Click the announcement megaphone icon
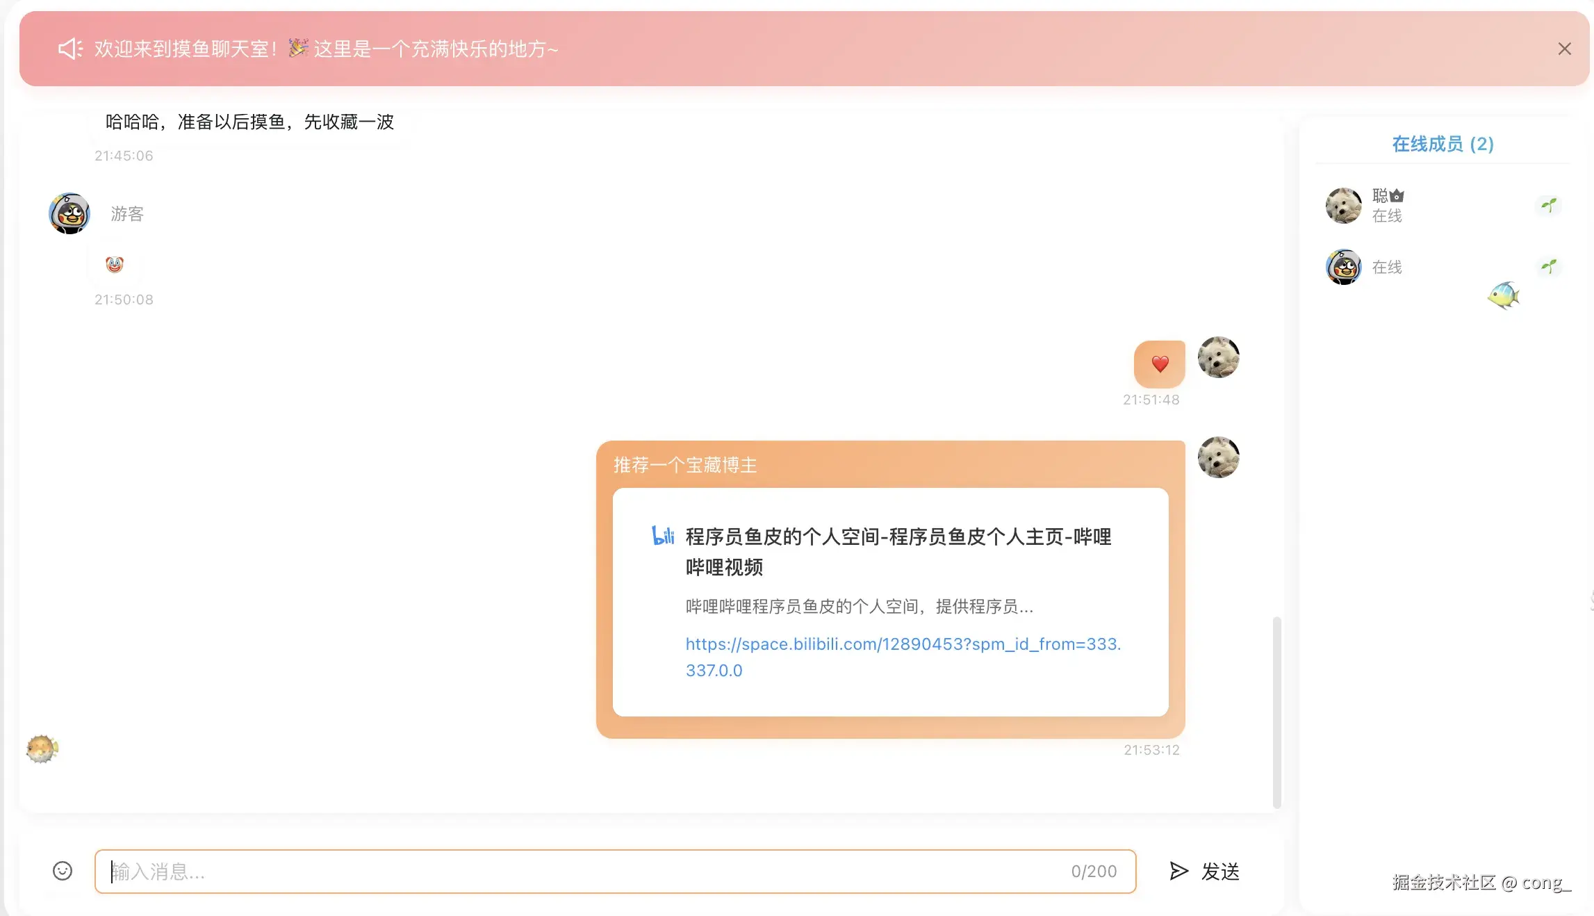 tap(70, 49)
